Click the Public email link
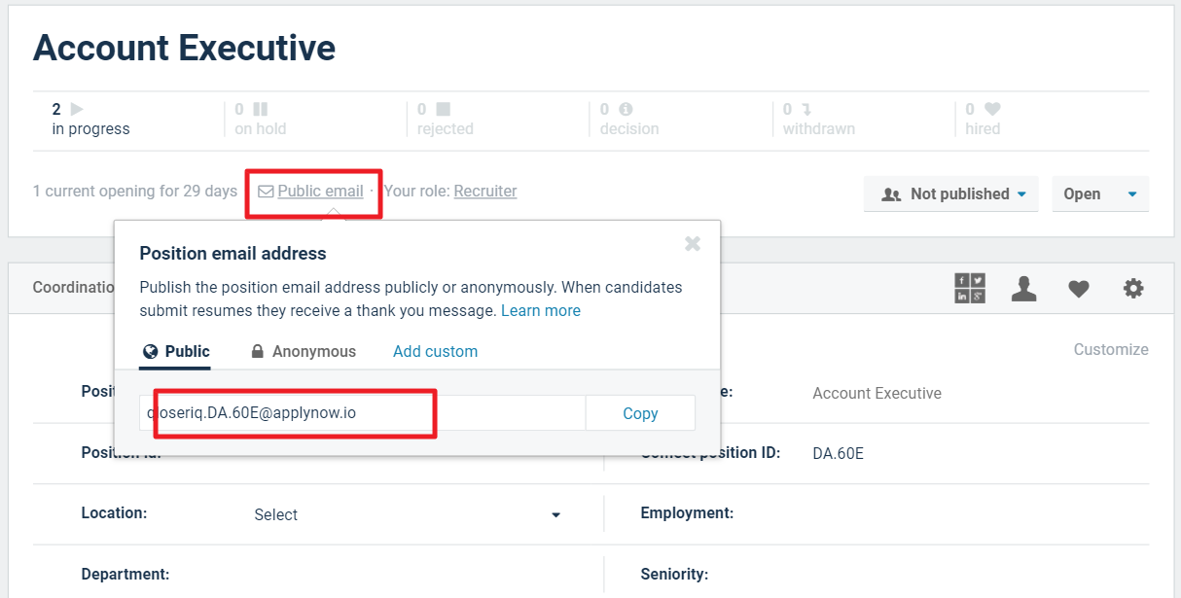 coord(320,192)
